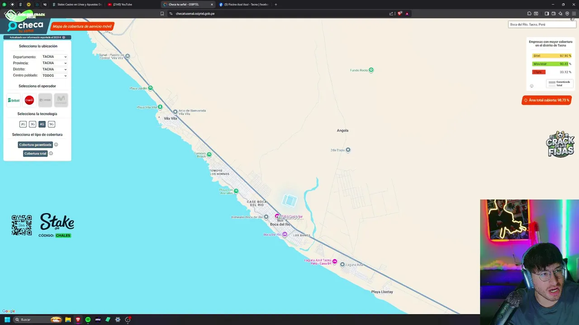Click the Bitel coverage bar
Viewport: 579px width, 325px height.
pos(551,56)
